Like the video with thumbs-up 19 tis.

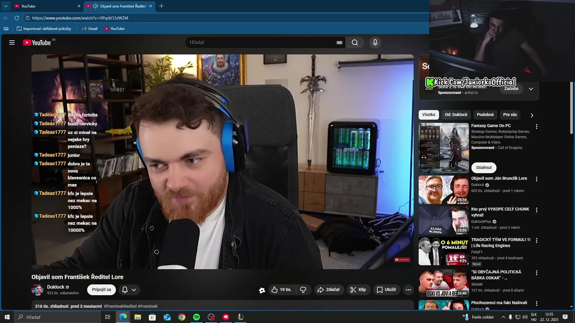[x=281, y=290]
